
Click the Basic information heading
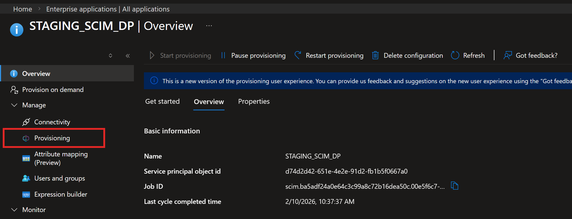tap(172, 131)
